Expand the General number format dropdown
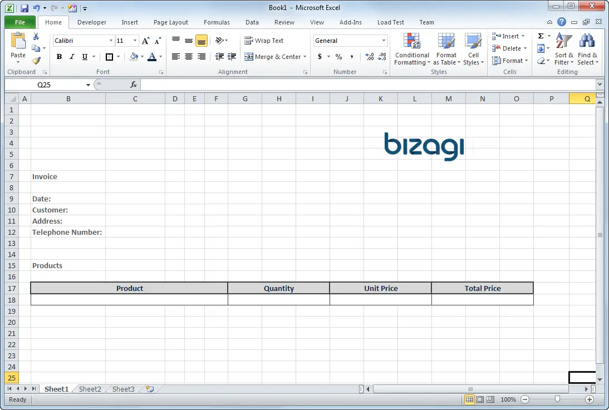 coord(384,41)
